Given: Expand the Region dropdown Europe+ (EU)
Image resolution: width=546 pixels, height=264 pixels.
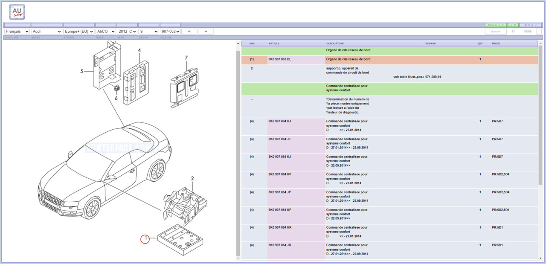Looking at the screenshot, I should click(x=78, y=32).
